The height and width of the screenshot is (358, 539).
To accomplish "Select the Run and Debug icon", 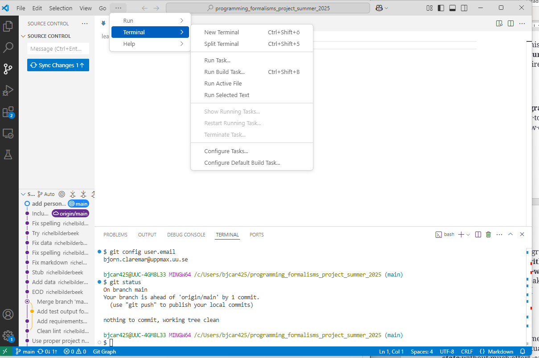I will pyautogui.click(x=9, y=90).
